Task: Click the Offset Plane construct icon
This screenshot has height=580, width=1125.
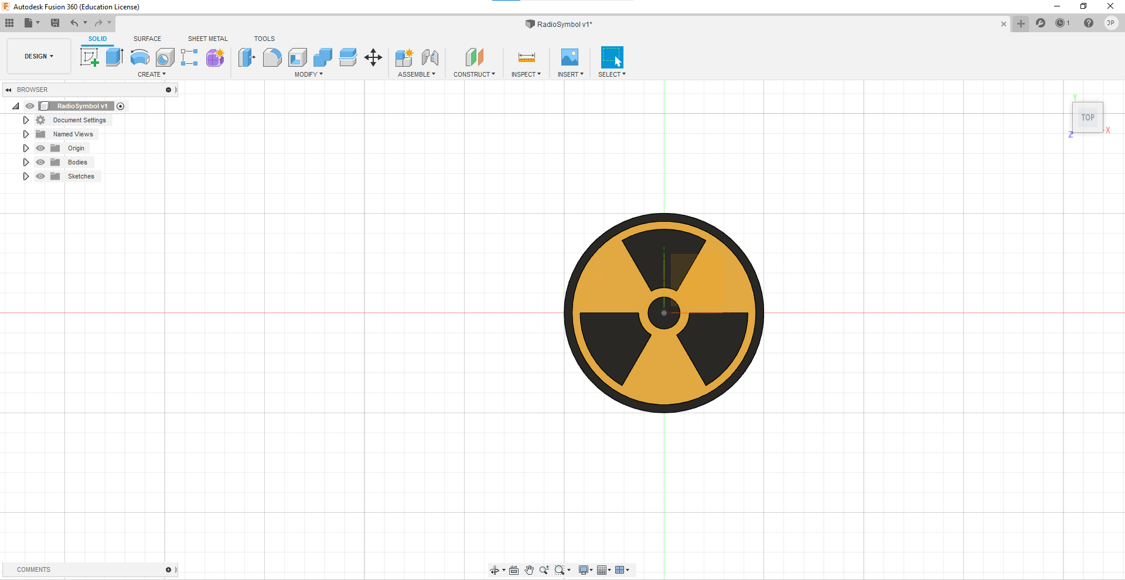Action: 475,57
